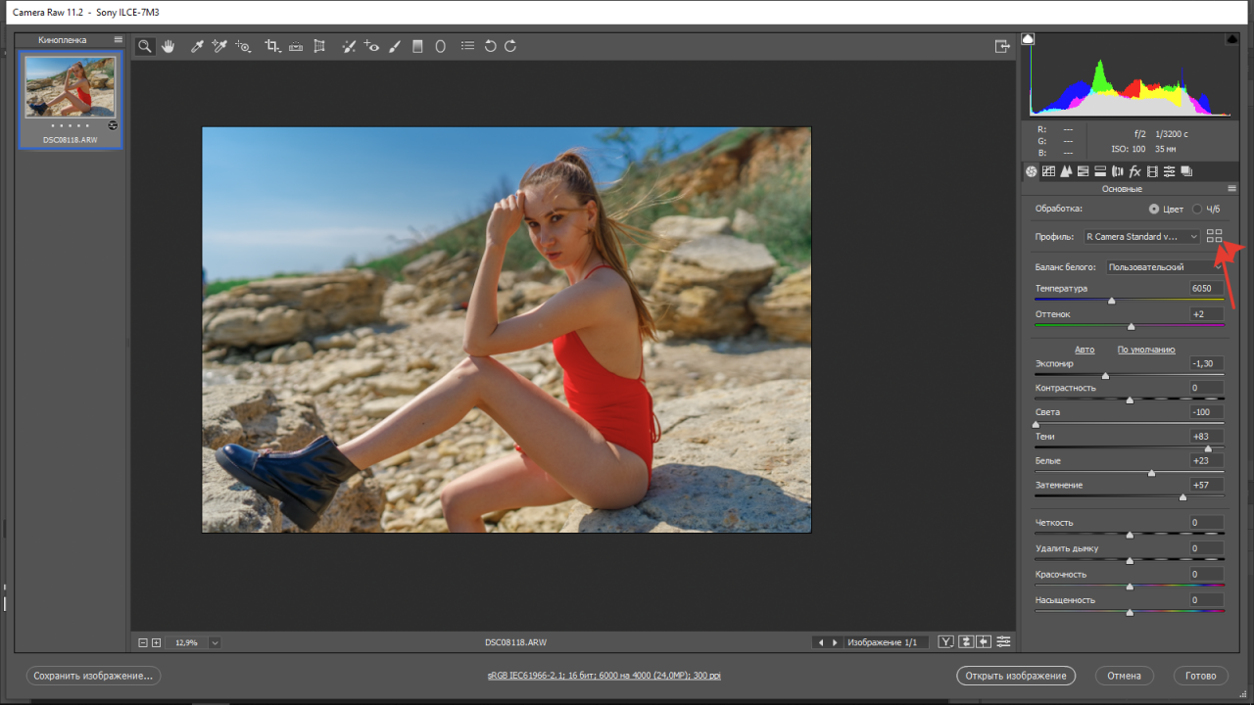This screenshot has height=705, width=1254.
Task: Click the Затемнение slider handle
Action: coord(1183,496)
